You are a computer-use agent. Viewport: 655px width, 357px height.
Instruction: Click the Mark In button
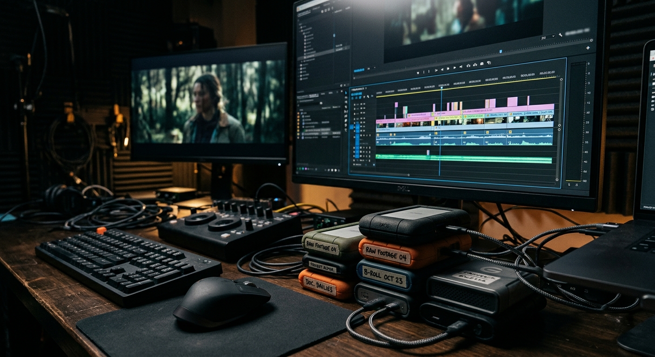coord(423,72)
